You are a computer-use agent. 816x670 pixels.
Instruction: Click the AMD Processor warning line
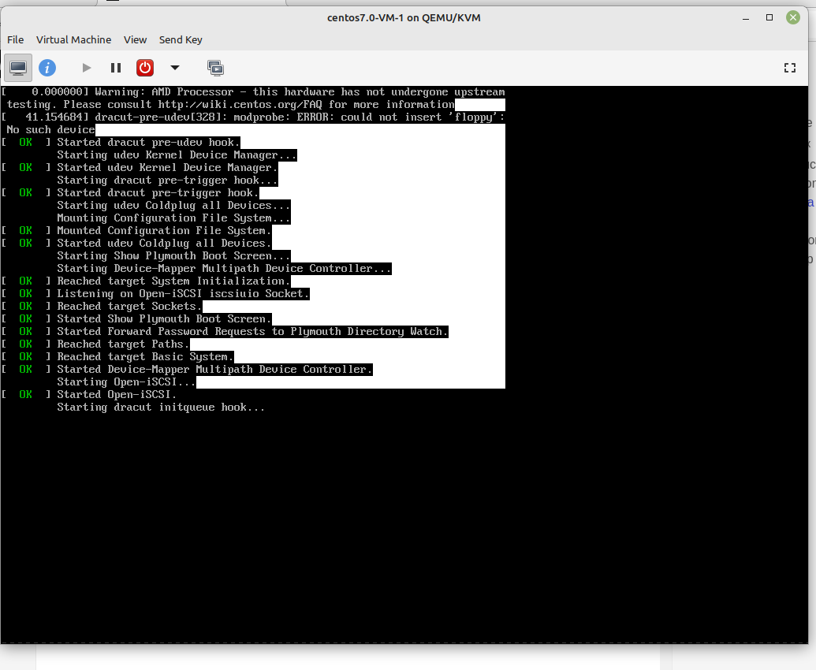click(253, 92)
